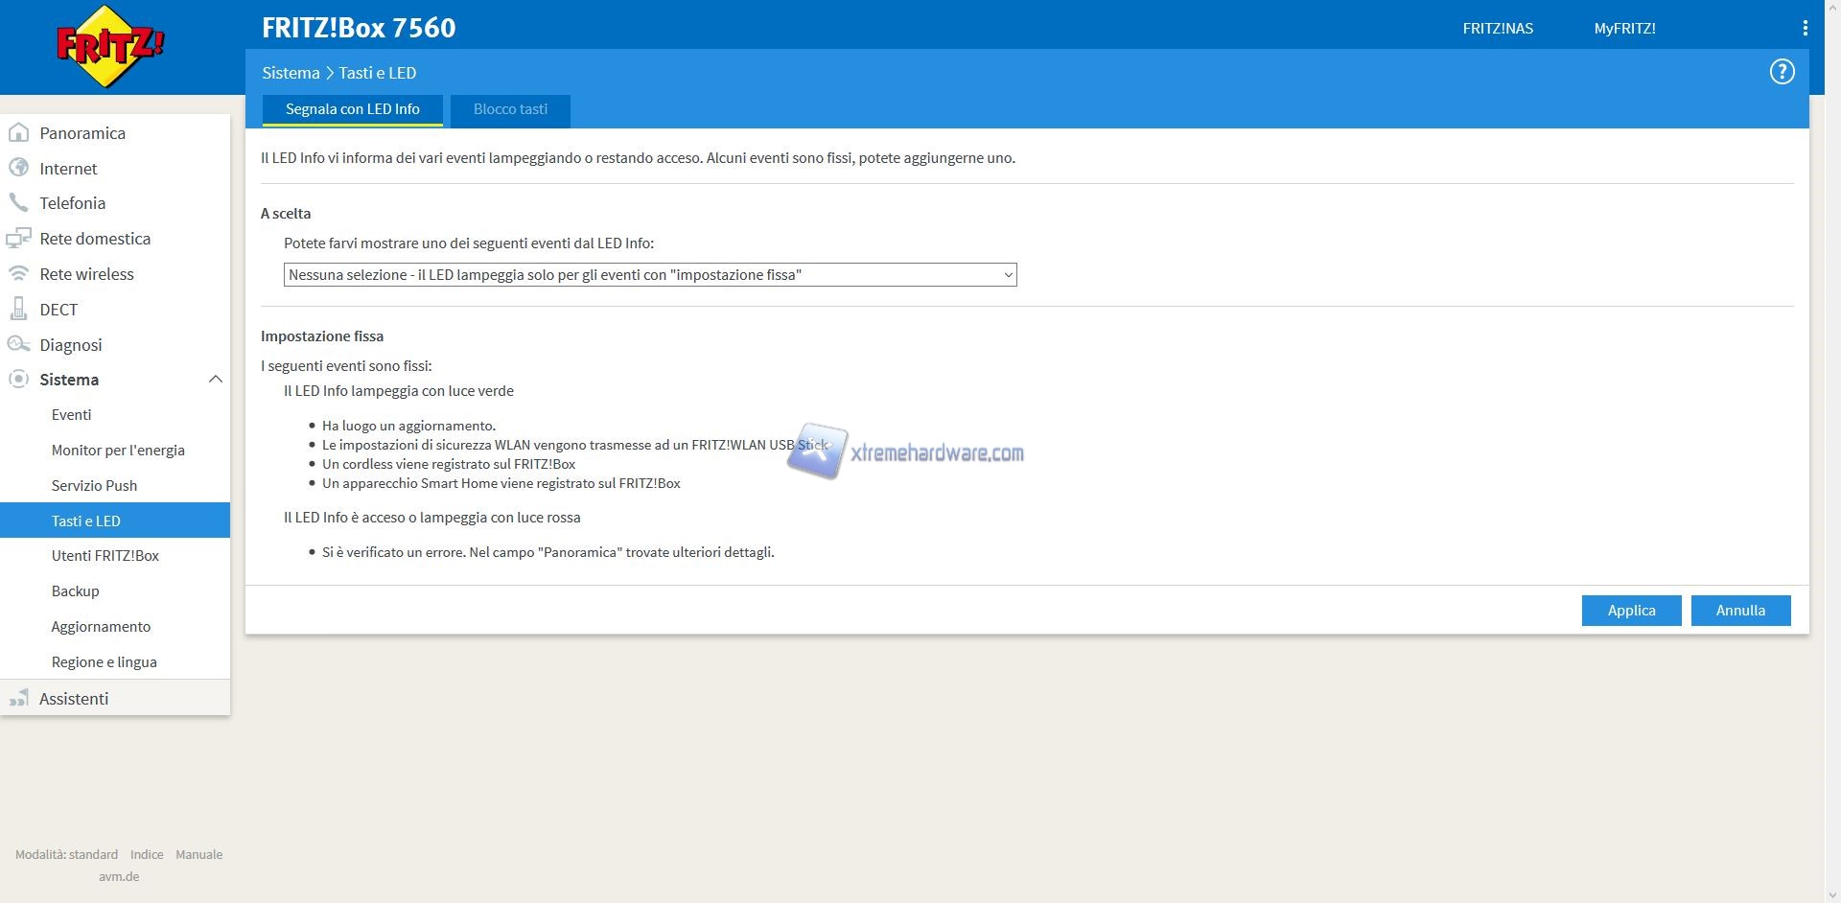This screenshot has height=903, width=1841.
Task: Select the Segnala con LED Info tab
Action: 352,109
